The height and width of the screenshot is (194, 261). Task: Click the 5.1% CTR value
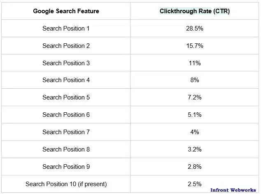coord(195,115)
